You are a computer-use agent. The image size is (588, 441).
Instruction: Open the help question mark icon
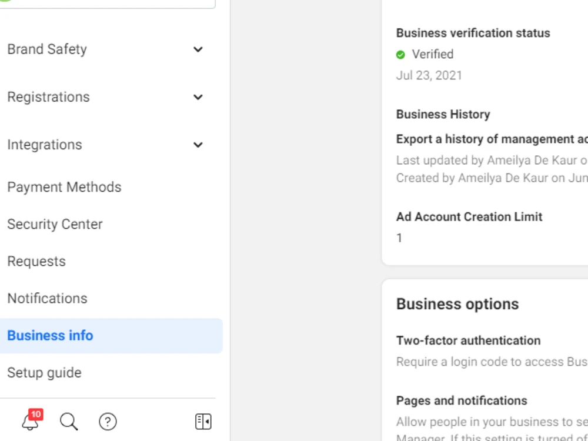108,422
